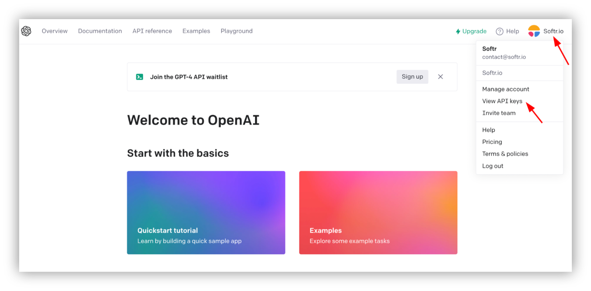Click the Softr colorful avatar icon
The width and height of the screenshot is (591, 291).
click(x=534, y=31)
